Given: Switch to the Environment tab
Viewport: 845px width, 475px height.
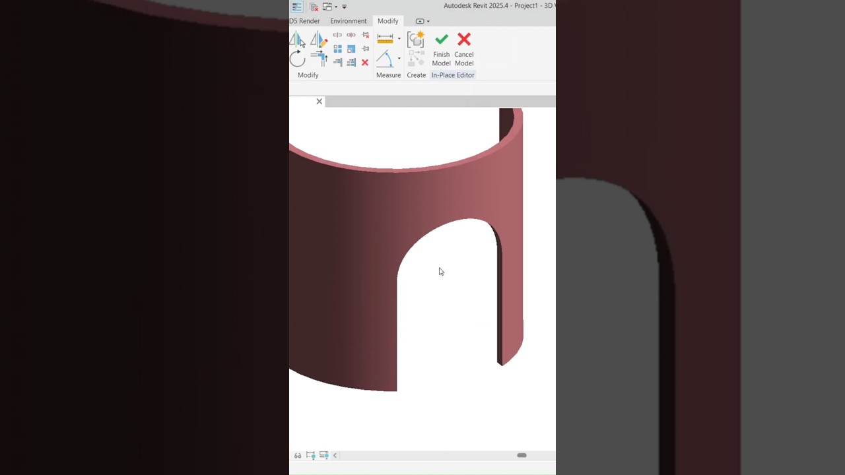Looking at the screenshot, I should tap(349, 21).
